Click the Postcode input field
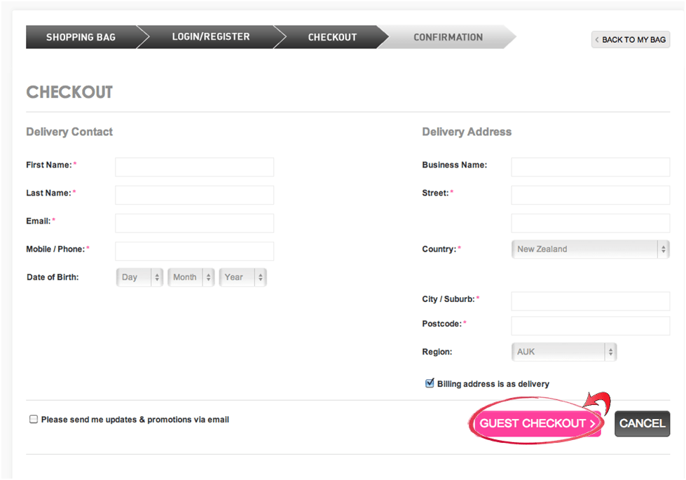 (590, 326)
